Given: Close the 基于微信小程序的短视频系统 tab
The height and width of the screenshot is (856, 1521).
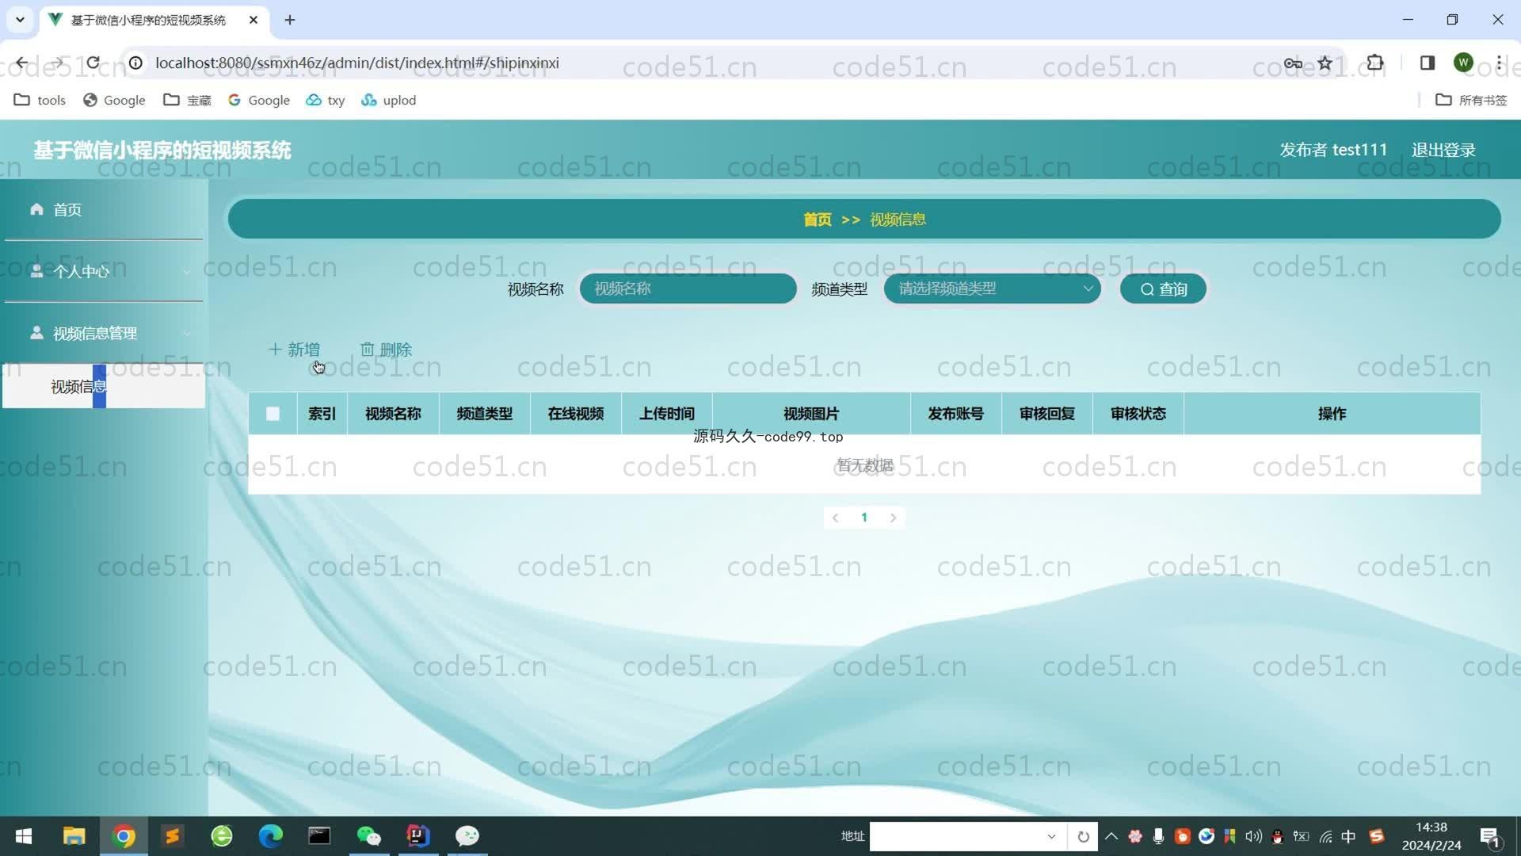Looking at the screenshot, I should click(x=253, y=20).
